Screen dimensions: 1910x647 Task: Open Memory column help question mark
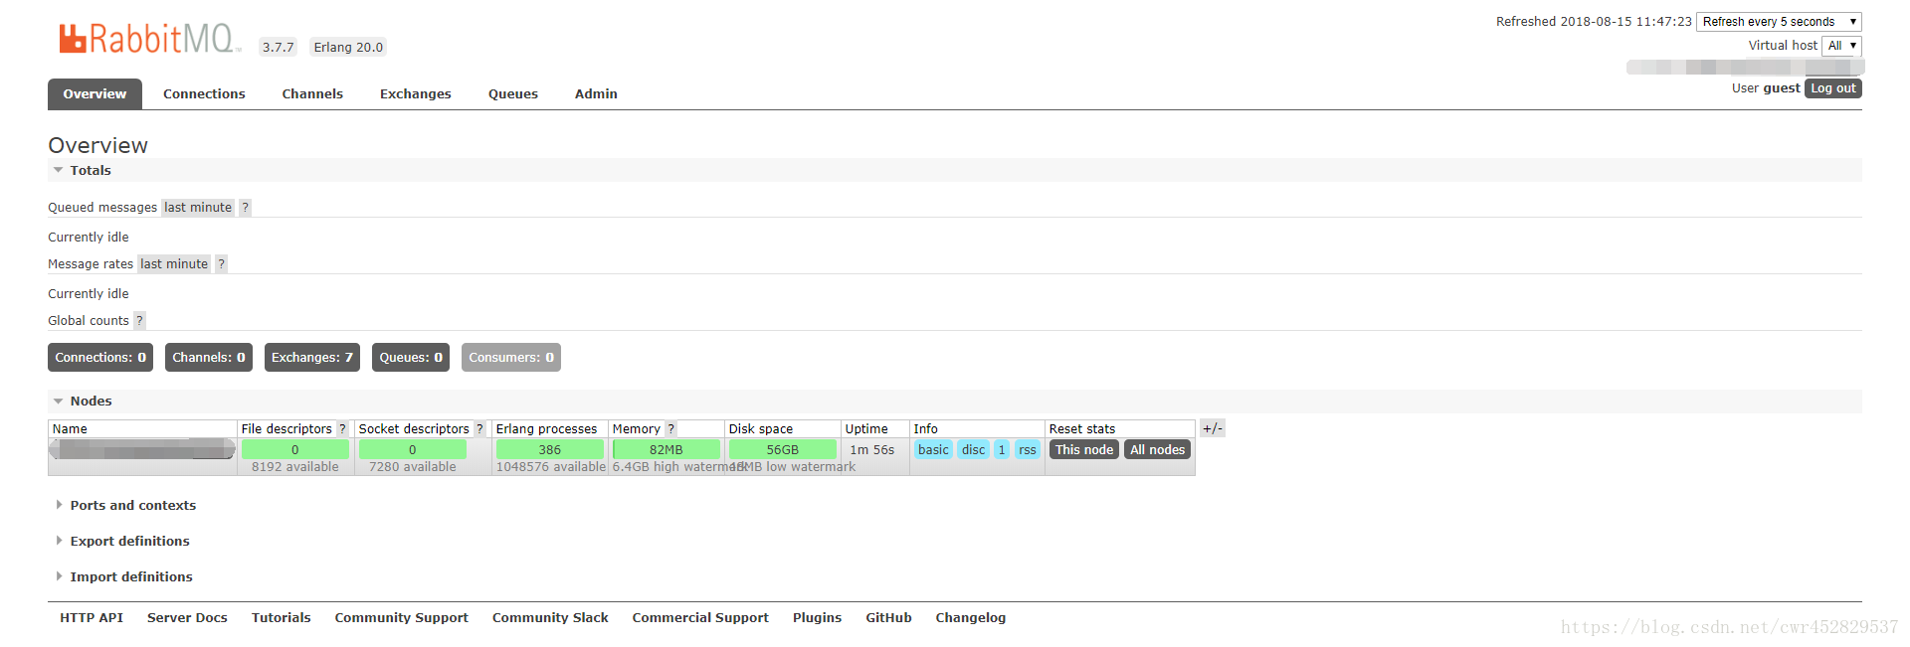click(670, 429)
